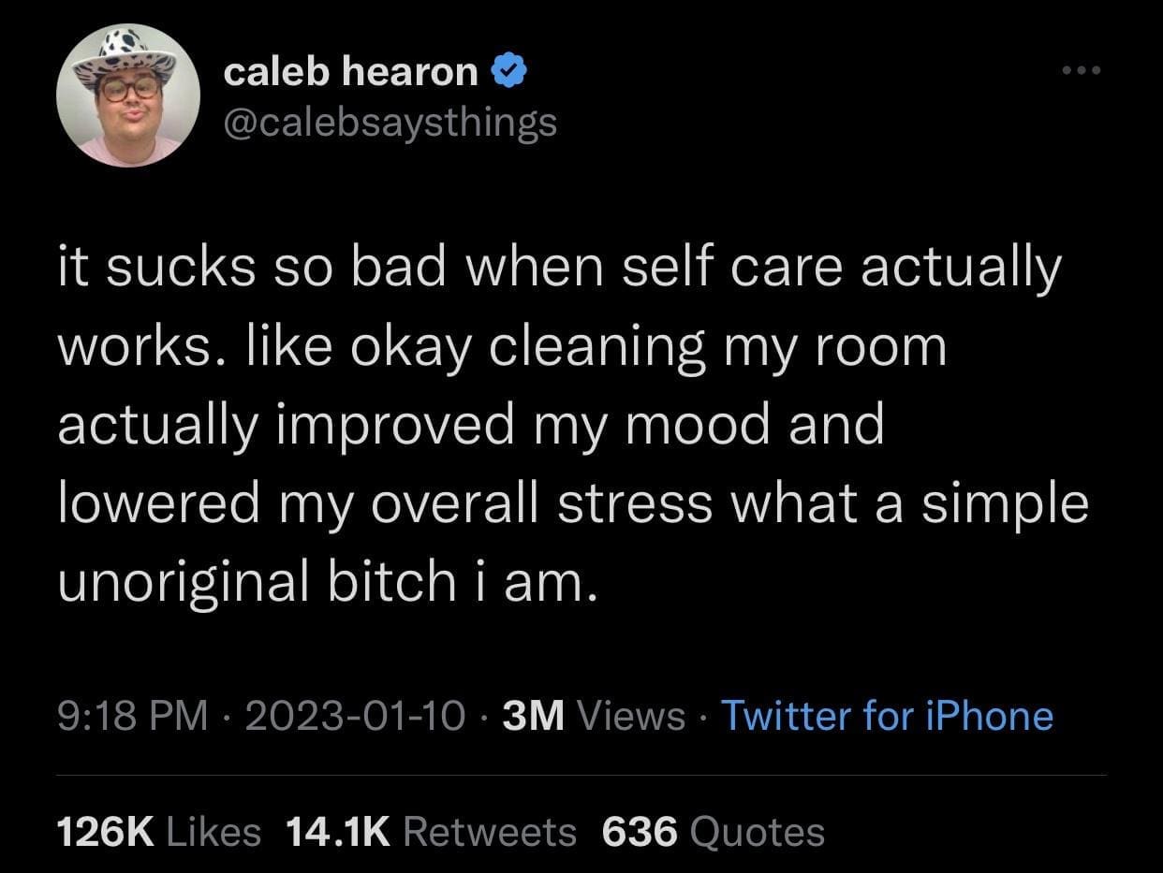Viewport: 1163px width, 873px height.
Task: Show the 14.1K Retweets list
Action: [428, 831]
